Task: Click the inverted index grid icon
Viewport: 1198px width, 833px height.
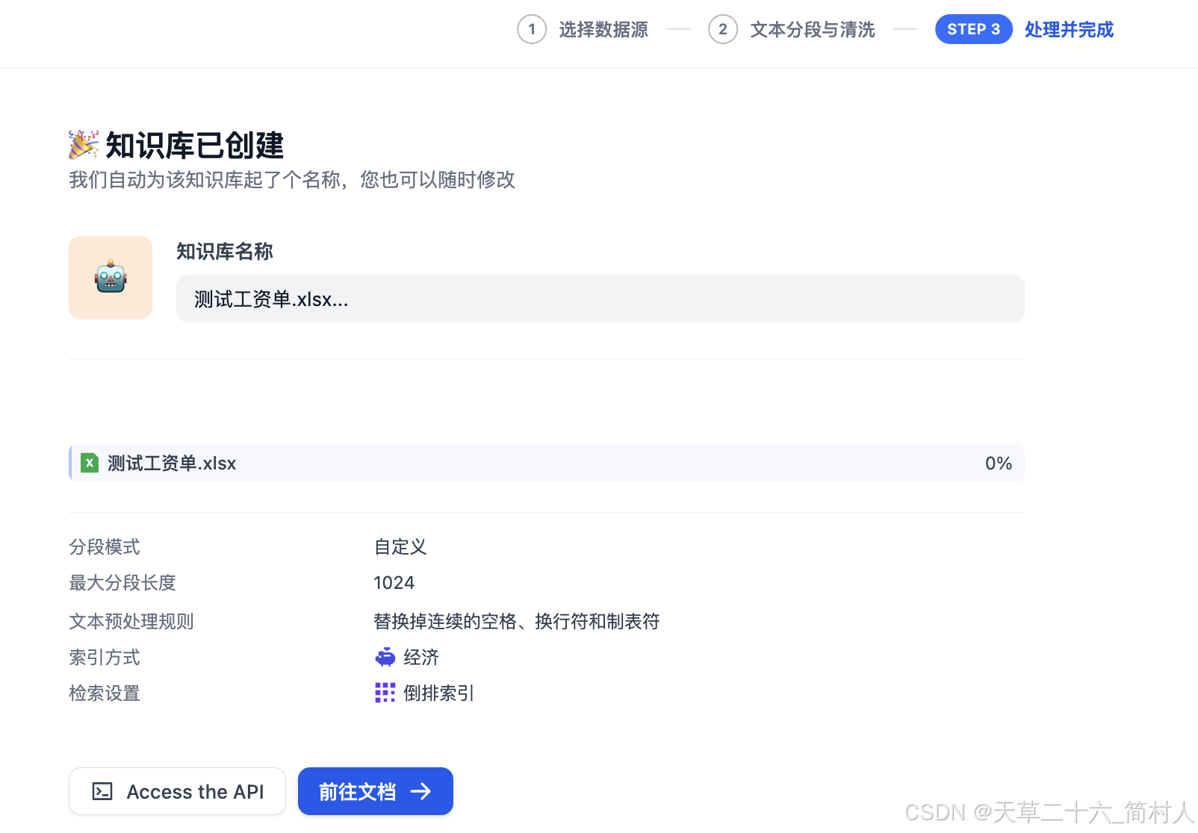Action: [385, 693]
